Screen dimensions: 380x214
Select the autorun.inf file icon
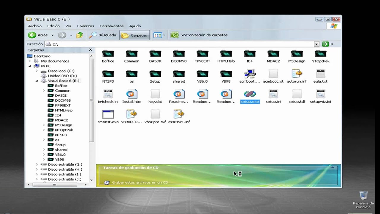[x=297, y=73]
